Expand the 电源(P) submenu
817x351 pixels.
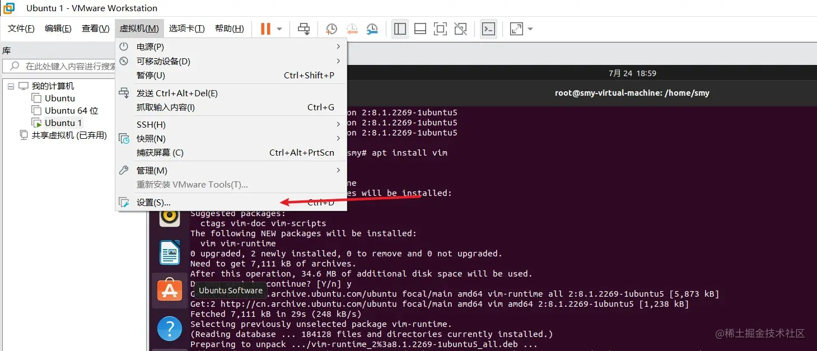(231, 46)
